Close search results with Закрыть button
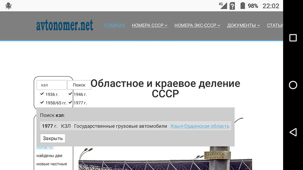303x170 pixels. point(53,138)
